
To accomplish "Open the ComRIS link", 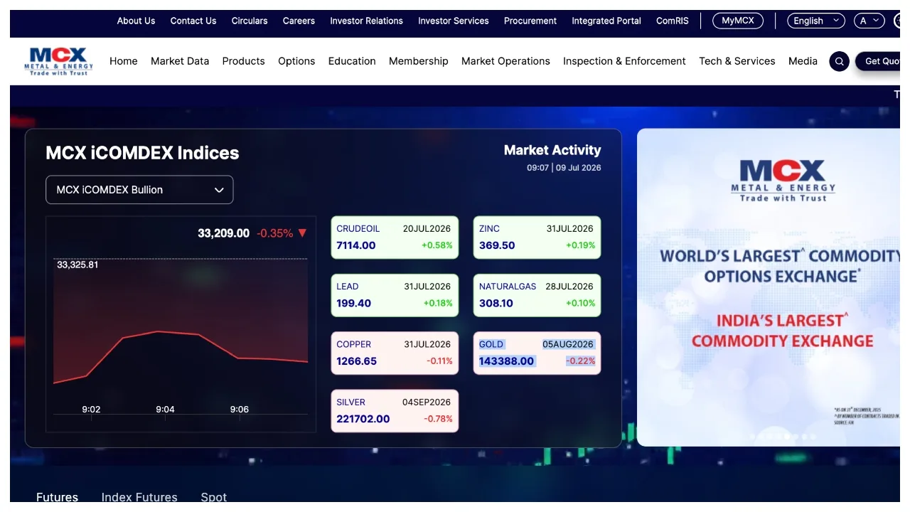I will point(673,21).
